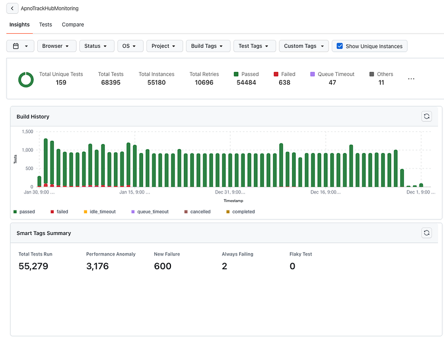
Task: Toggle the idle_timeout legend entry
Action: [x=100, y=212]
